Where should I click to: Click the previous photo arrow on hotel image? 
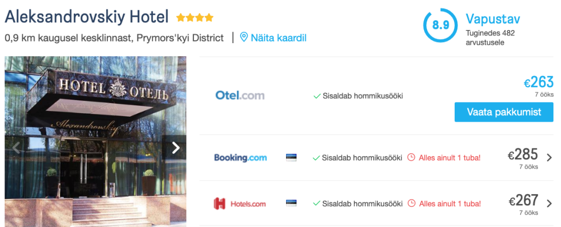pos(16,148)
